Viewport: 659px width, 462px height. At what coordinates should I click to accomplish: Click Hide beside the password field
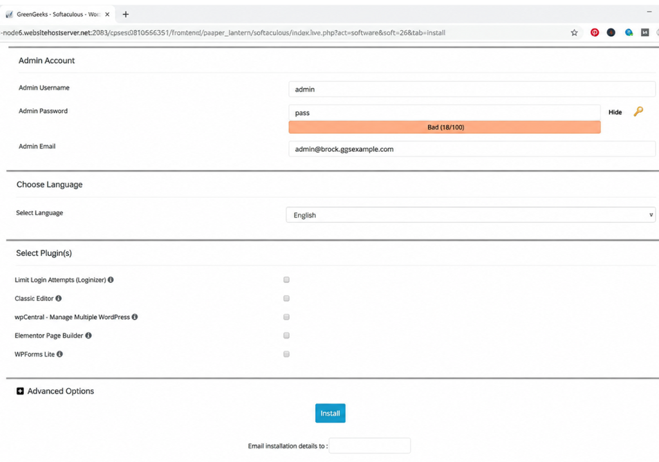pos(615,113)
